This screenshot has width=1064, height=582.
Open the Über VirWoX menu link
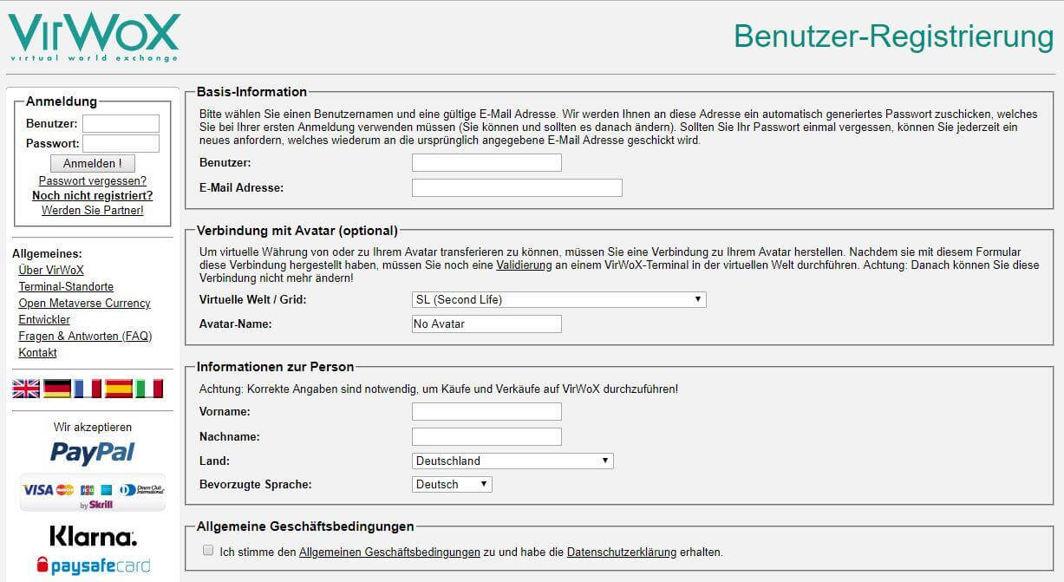(51, 270)
